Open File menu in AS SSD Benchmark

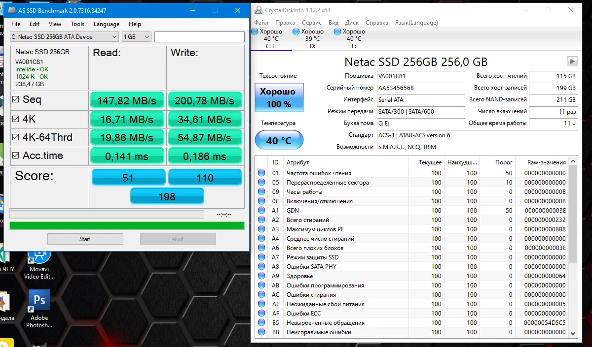tap(16, 24)
